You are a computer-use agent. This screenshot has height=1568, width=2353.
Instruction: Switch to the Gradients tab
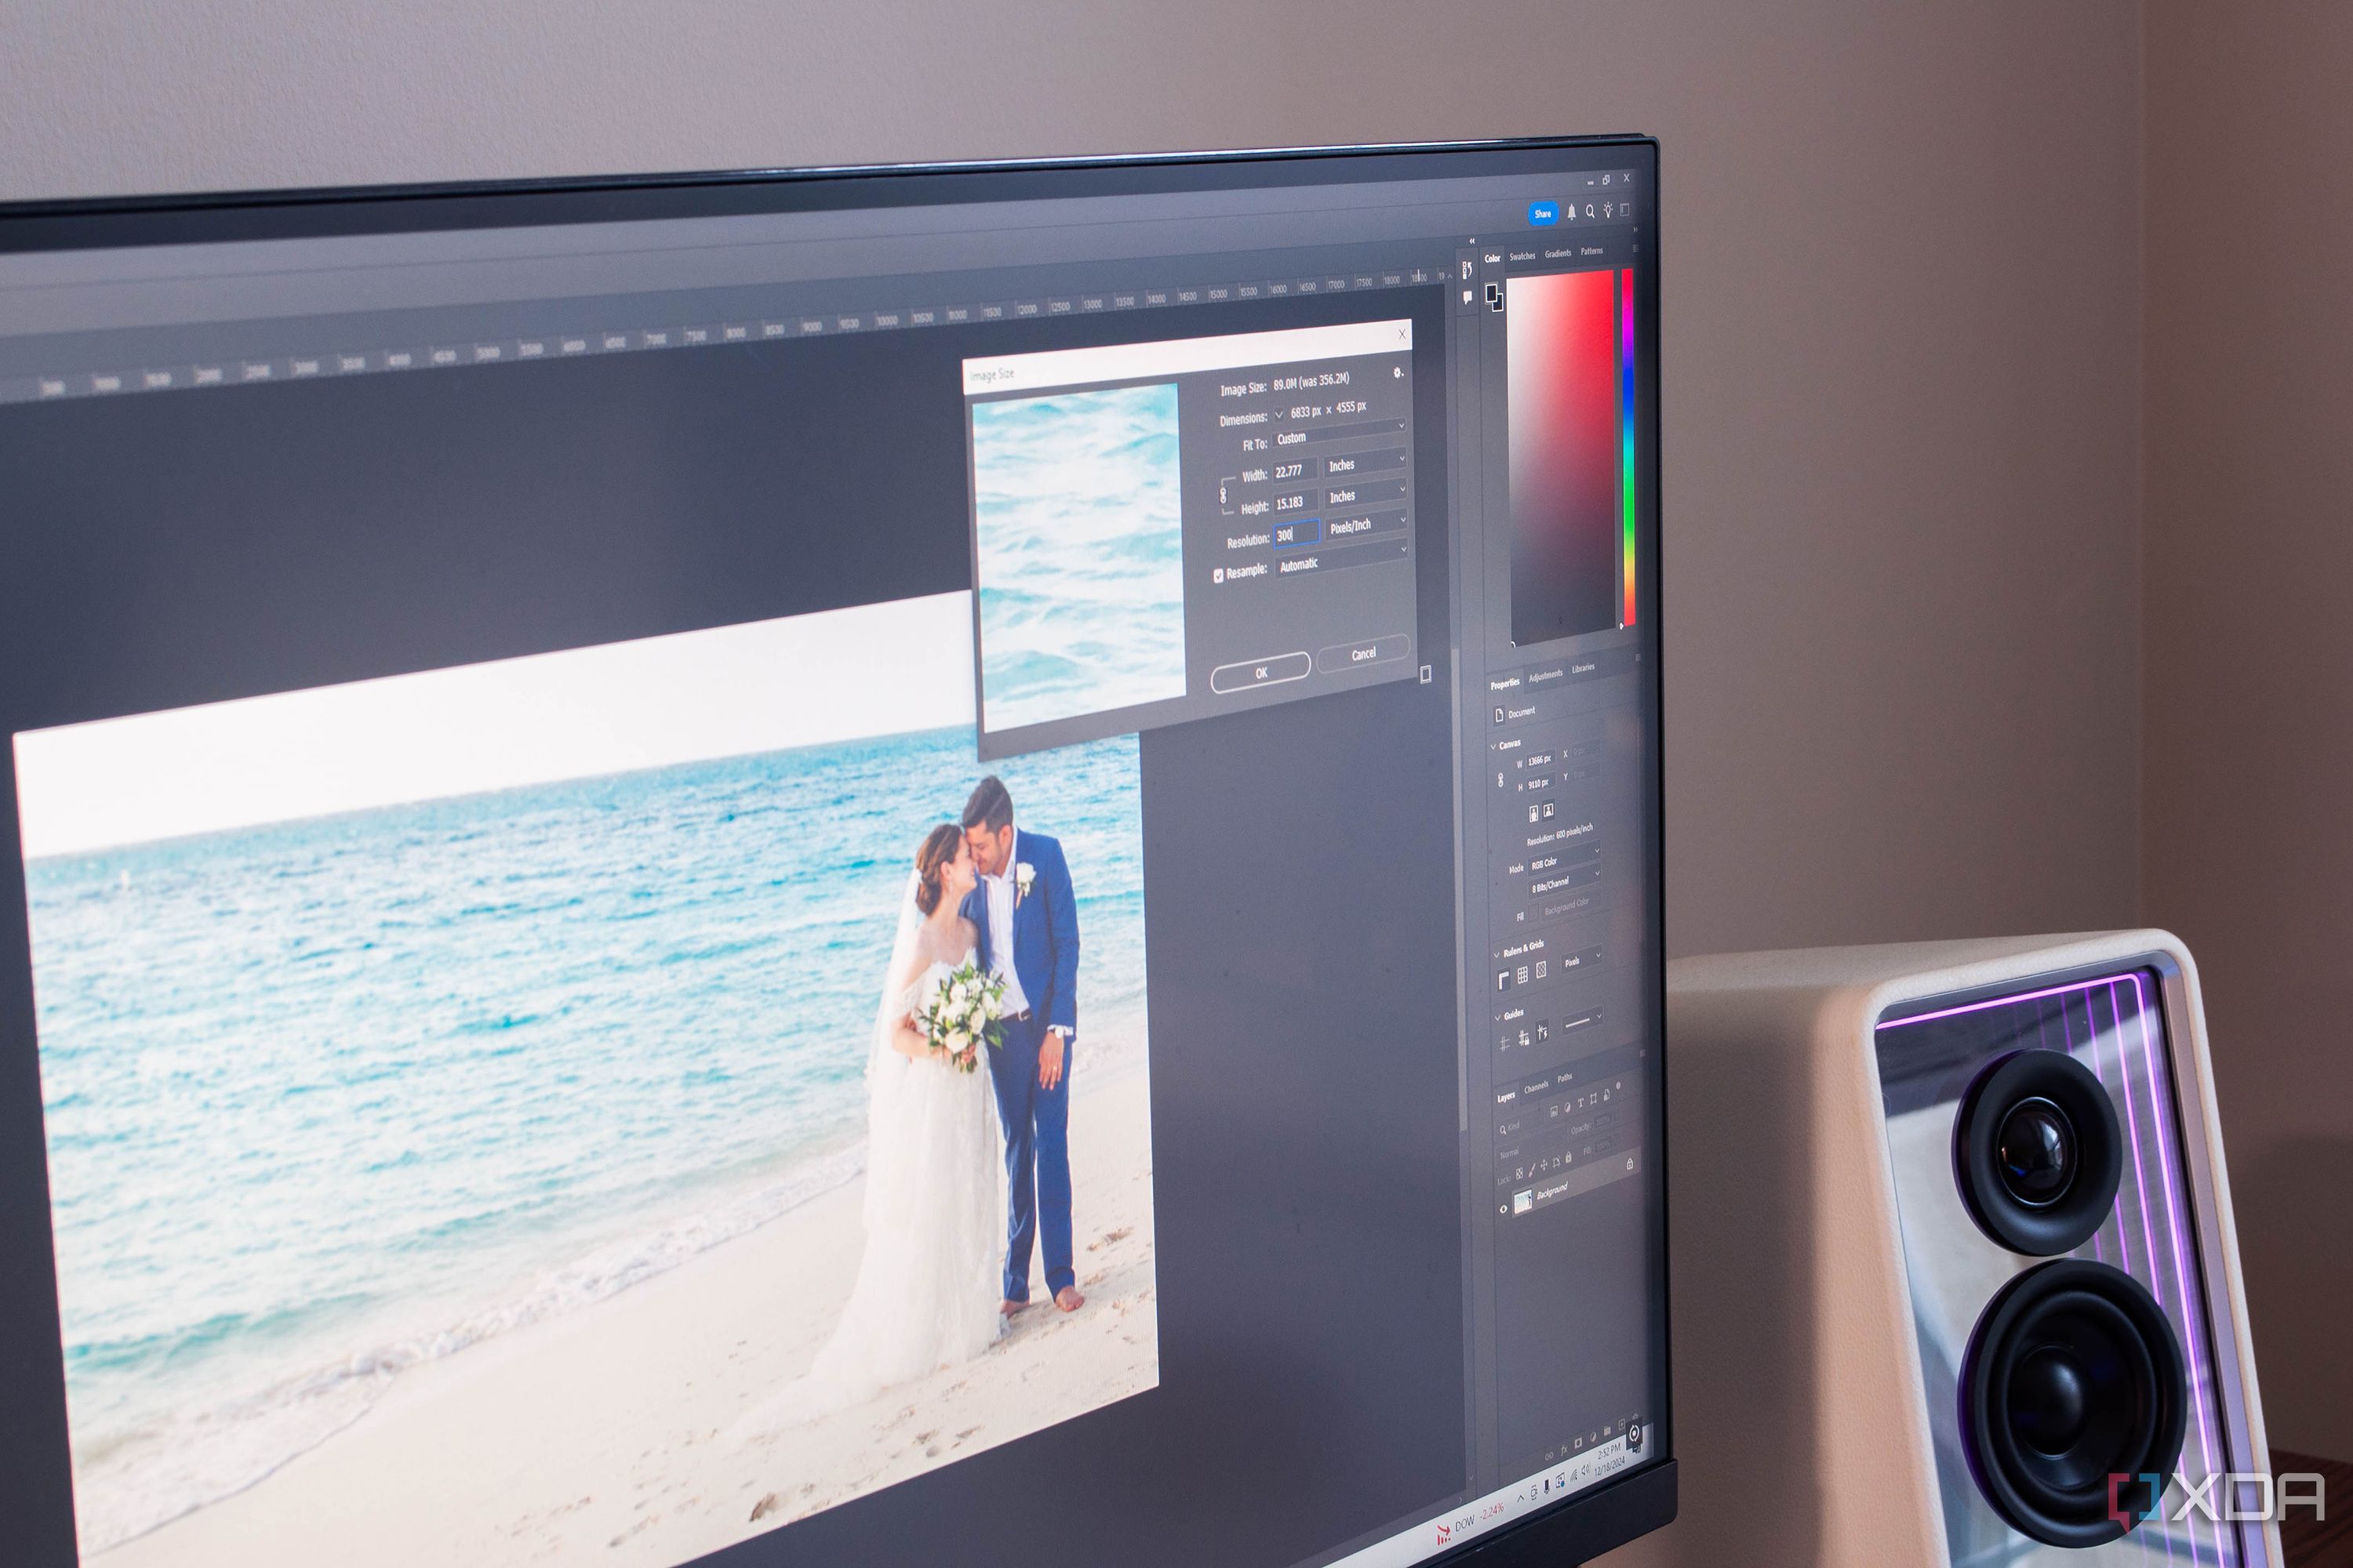click(1558, 253)
